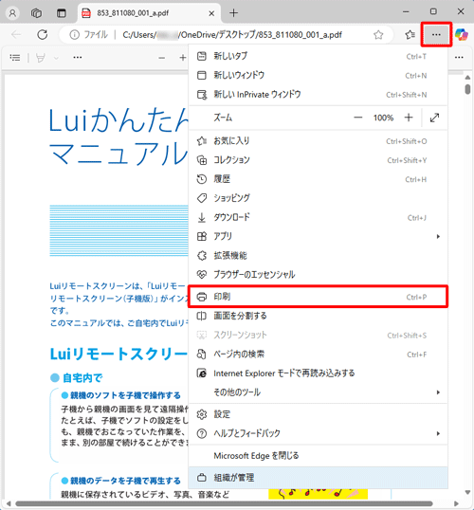Select the PDF highlight tool
474x510 pixels.
pos(41,58)
